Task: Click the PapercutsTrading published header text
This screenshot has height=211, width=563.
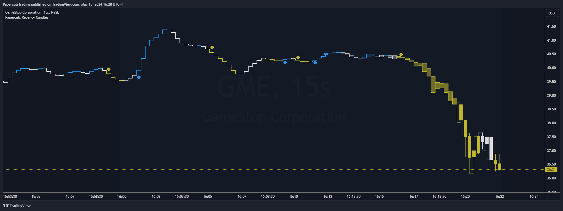Action: 63,4
